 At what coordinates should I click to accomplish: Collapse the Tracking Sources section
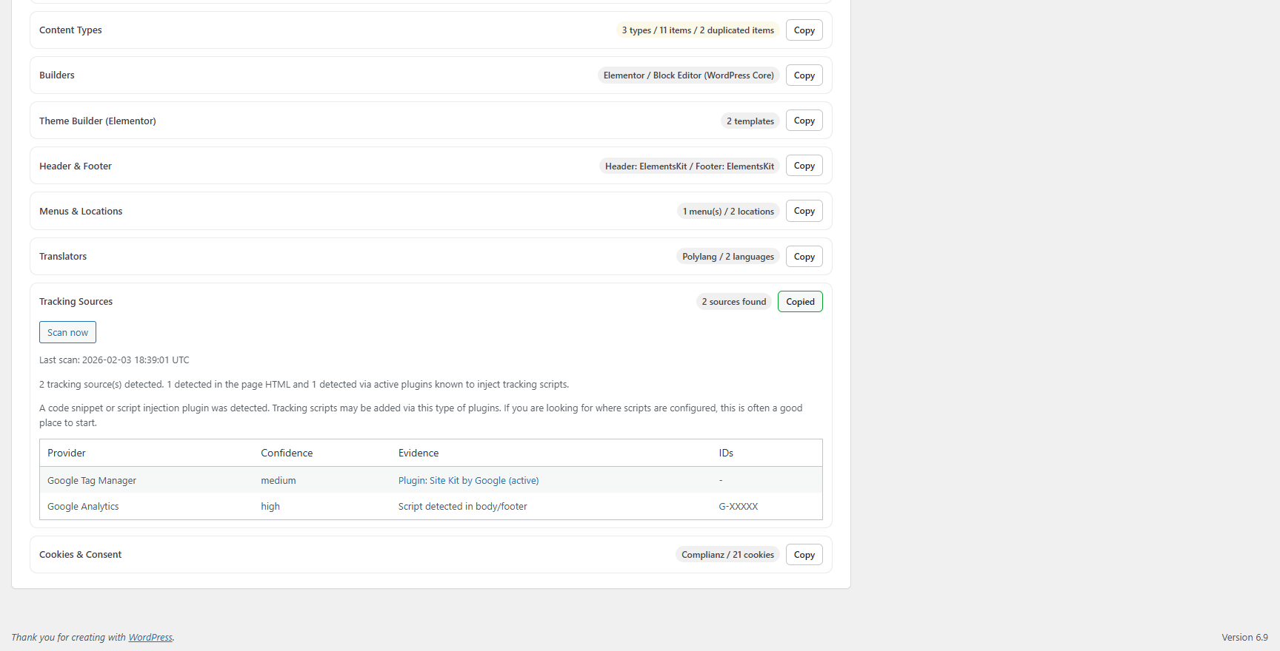pyautogui.click(x=76, y=302)
